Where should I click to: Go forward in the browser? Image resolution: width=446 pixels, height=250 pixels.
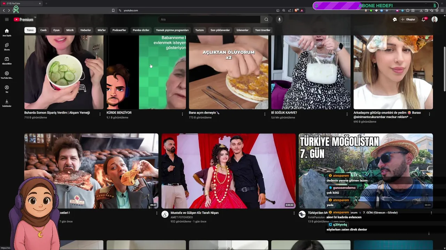[9, 10]
